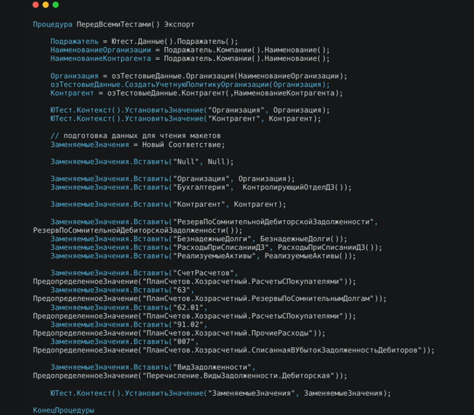Click the "ПрочиеРасходы" predefined value line

click(179, 333)
